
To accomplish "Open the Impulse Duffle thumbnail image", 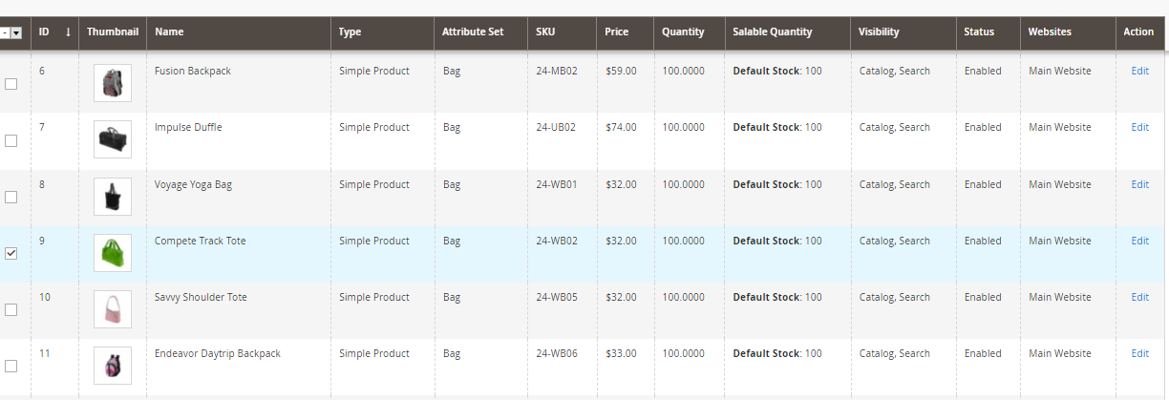I will [113, 140].
